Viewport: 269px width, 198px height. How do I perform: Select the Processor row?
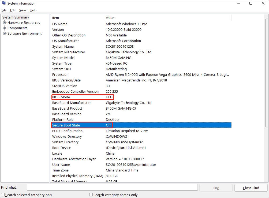pyautogui.click(x=141, y=75)
